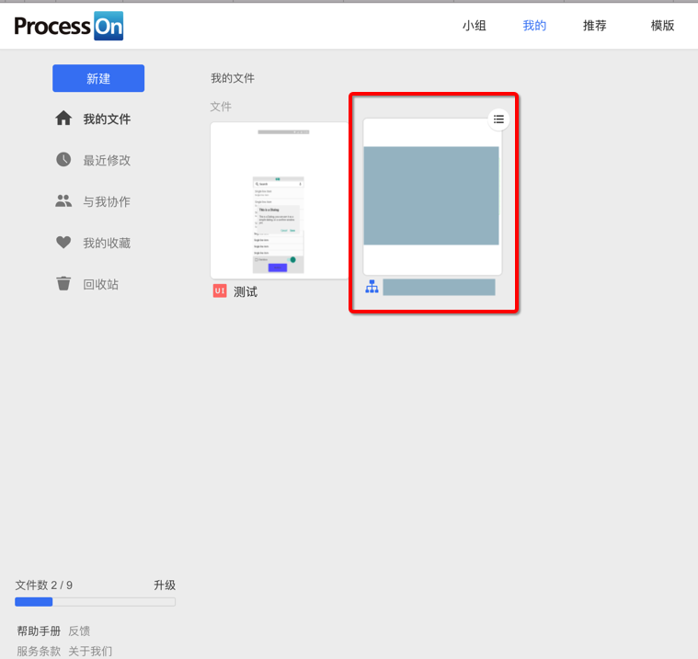Click the trash icon beside 回收站

[x=63, y=283]
